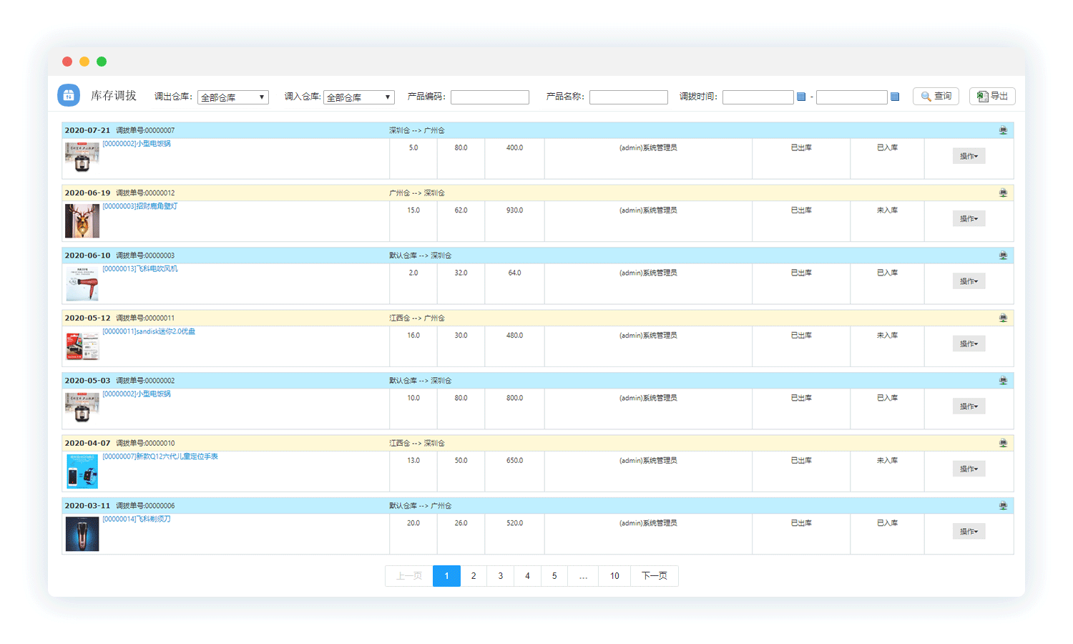Click the print icon for order 00000007
The width and height of the screenshot is (1073, 644).
1003,130
